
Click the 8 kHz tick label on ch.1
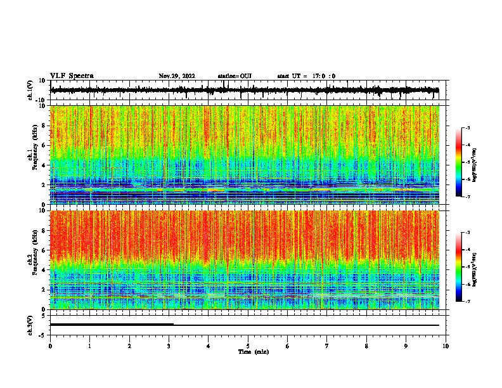click(44, 126)
